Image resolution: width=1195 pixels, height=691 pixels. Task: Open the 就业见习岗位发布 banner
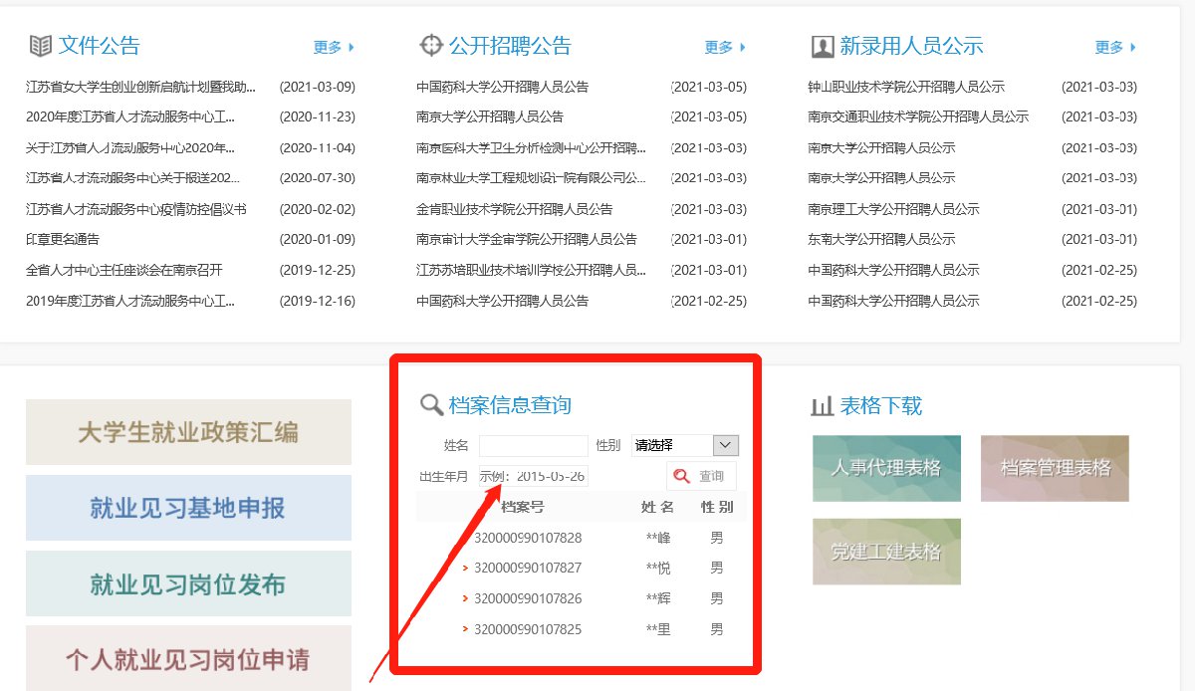point(188,583)
